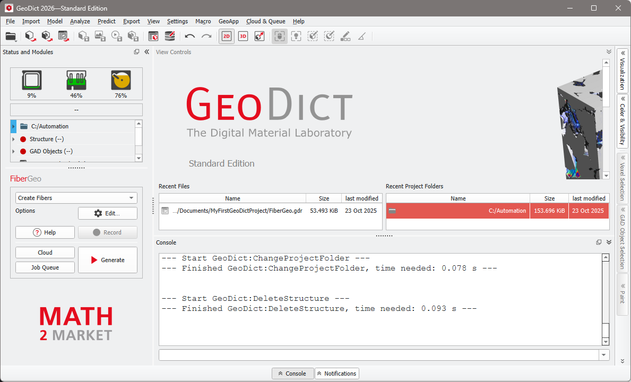Open the GeoApp menu
Viewport: 631px width, 382px height.
[x=229, y=21]
